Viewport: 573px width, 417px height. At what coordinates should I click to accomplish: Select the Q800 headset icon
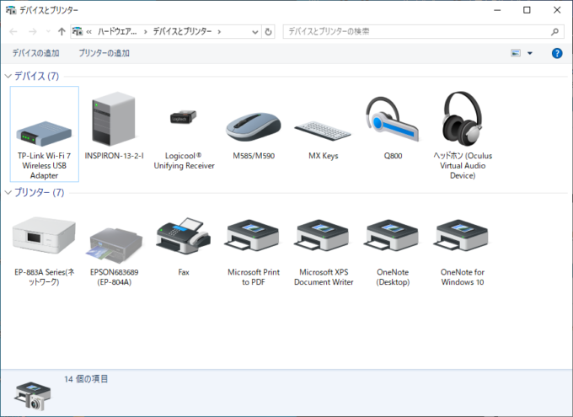[x=393, y=119]
